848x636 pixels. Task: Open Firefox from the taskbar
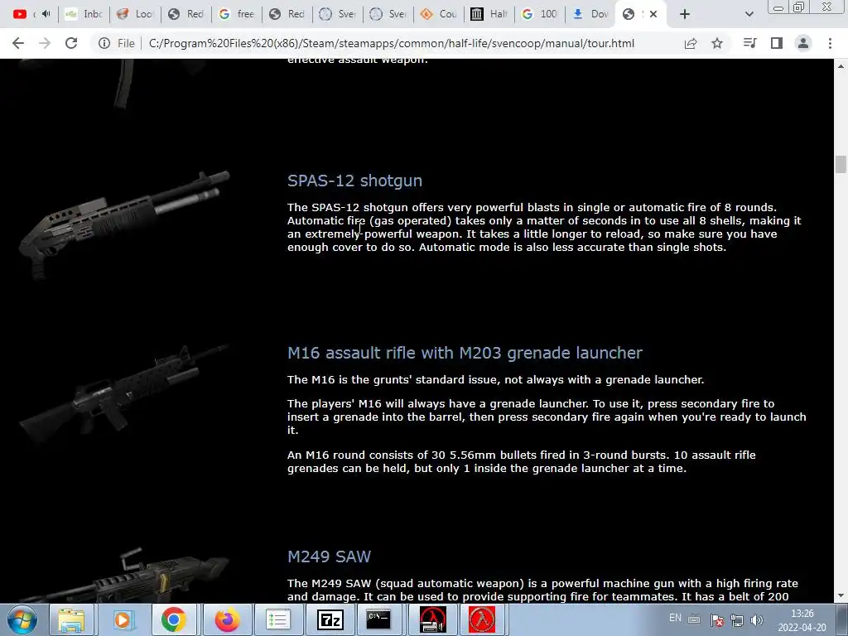[227, 619]
